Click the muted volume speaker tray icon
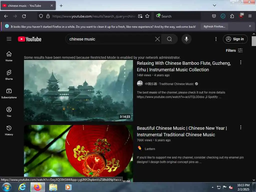The width and height of the screenshot is (256, 192). point(231,187)
